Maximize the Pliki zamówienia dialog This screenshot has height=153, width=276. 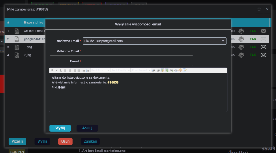pos(259,9)
